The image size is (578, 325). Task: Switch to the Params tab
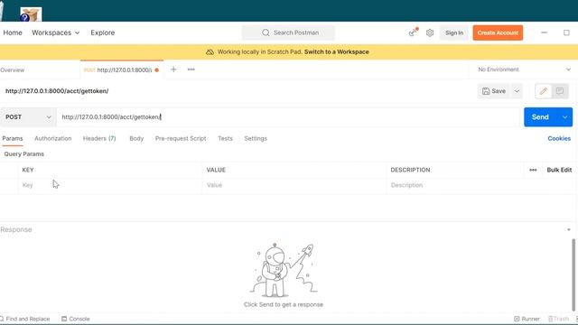coord(13,138)
